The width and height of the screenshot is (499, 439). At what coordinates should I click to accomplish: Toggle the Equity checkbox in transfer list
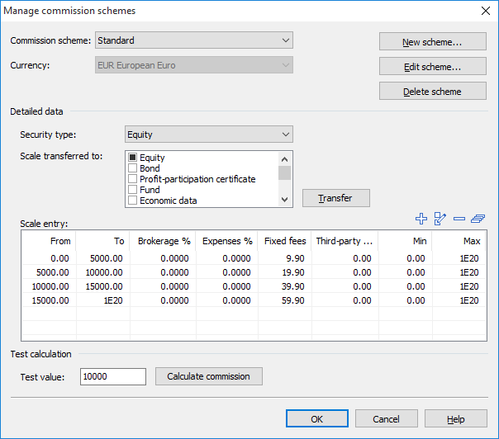(132, 158)
